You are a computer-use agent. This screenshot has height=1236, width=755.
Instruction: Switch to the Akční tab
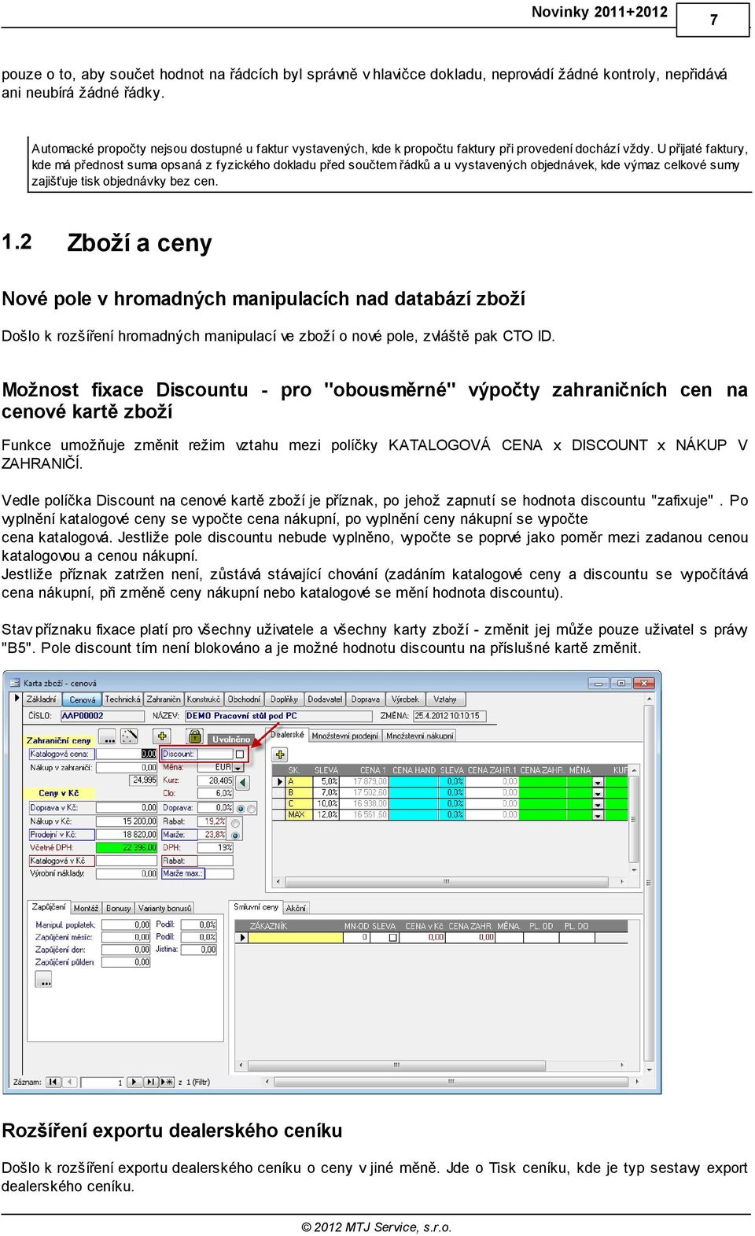click(296, 908)
